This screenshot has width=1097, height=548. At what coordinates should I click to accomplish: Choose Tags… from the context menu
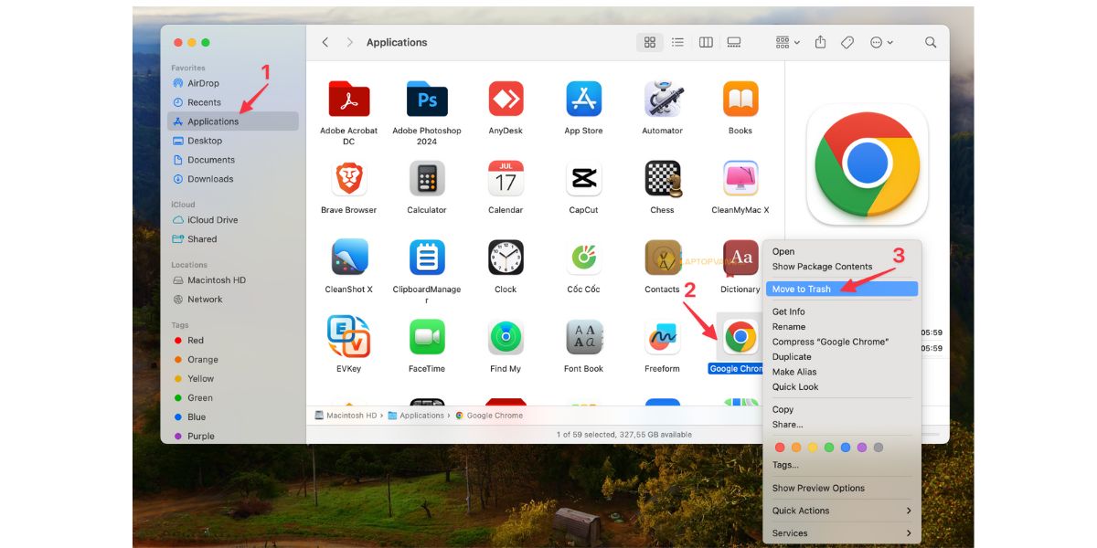point(842,465)
